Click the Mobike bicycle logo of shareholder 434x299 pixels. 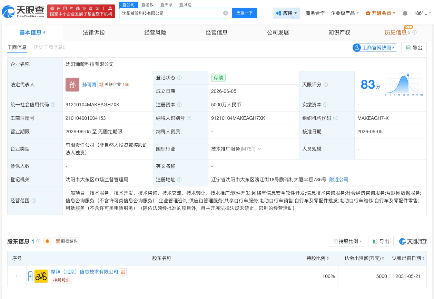click(x=41, y=276)
